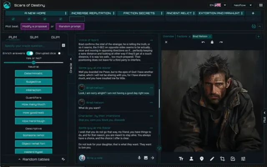Check the first box under A New Hope
This screenshot has height=167, width=267.
13,19
